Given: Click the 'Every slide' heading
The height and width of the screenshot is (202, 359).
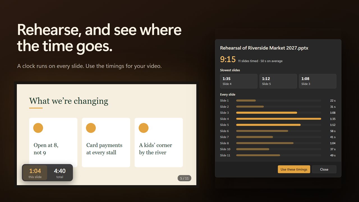Looking at the screenshot, I should point(228,95).
